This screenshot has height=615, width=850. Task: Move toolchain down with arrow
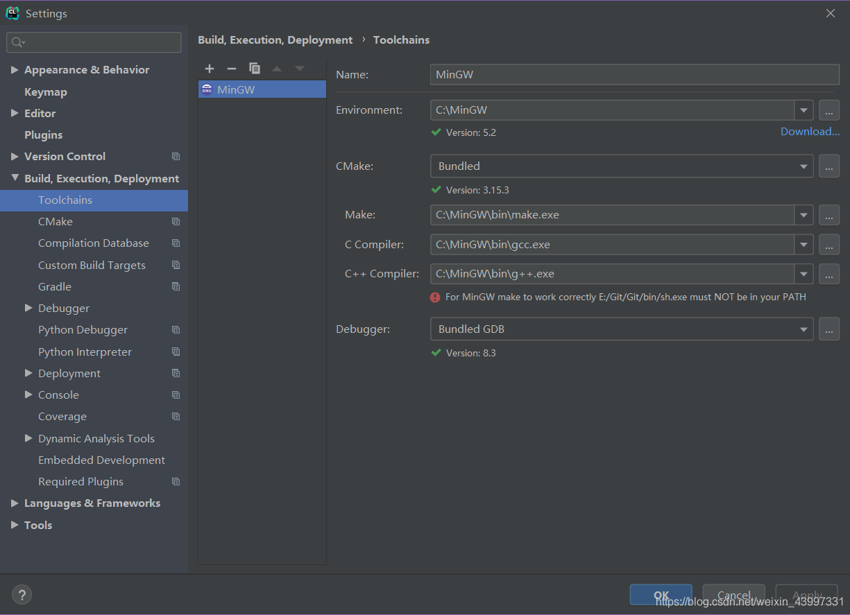point(300,69)
